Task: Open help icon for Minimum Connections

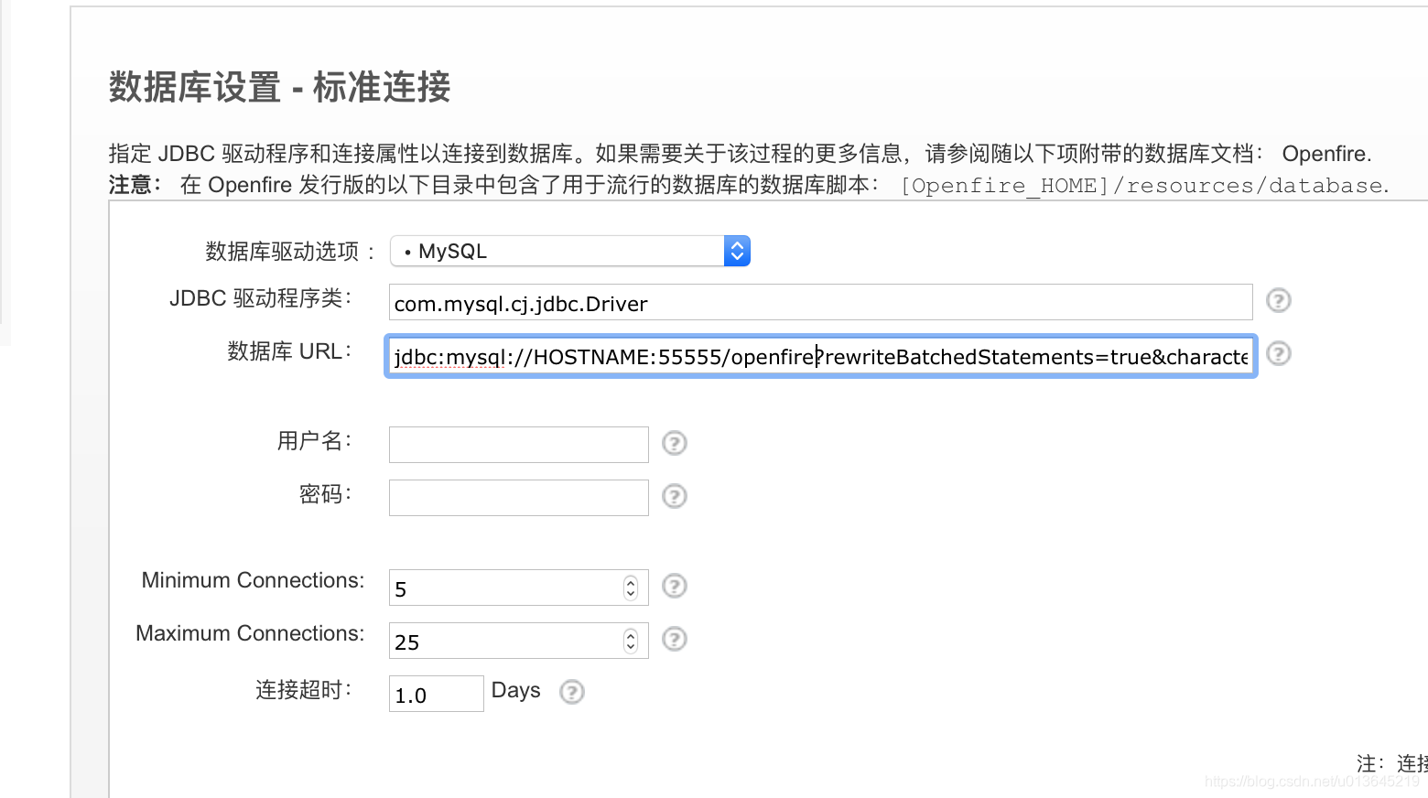Action: 674,586
